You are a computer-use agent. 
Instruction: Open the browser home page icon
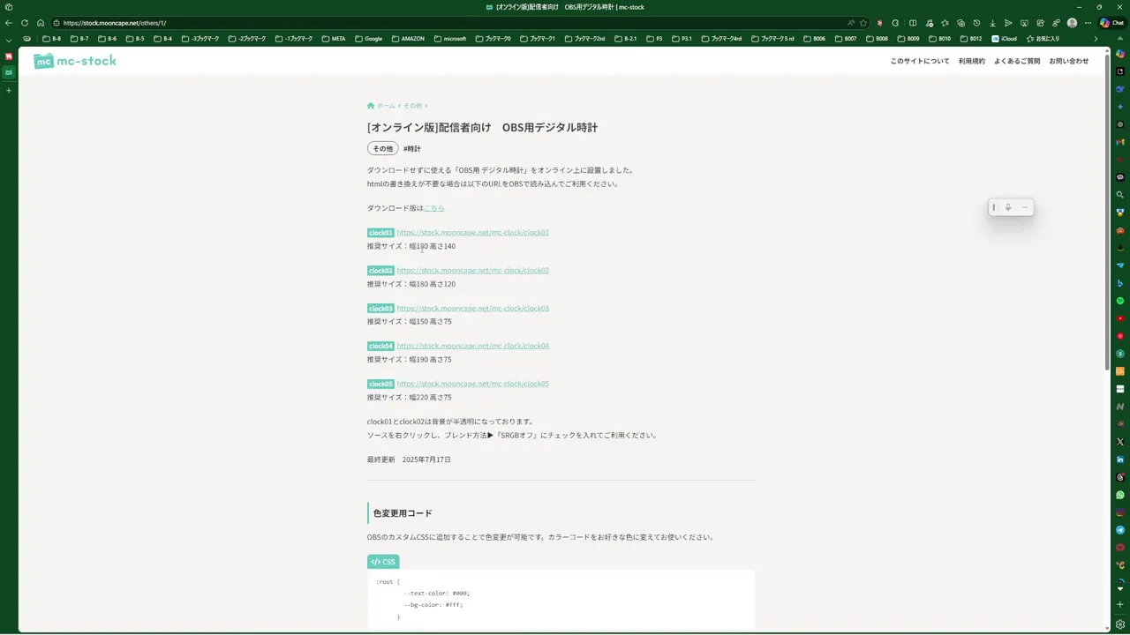(41, 23)
